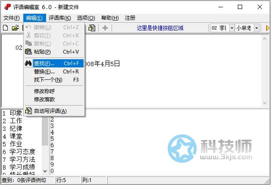This screenshot has height=185, width=271.
Task: Close the 评语编辑室 window
Action: [259, 7]
